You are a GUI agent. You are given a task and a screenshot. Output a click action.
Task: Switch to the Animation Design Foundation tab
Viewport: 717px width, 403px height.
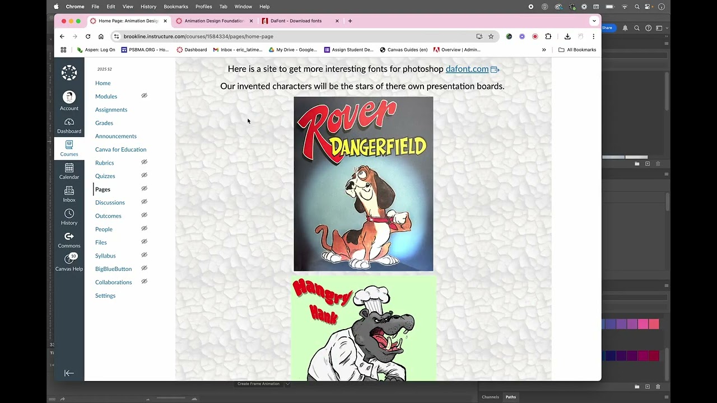214,21
